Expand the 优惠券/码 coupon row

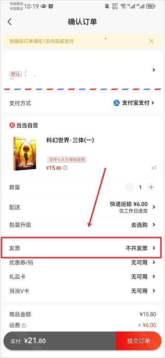point(82,263)
